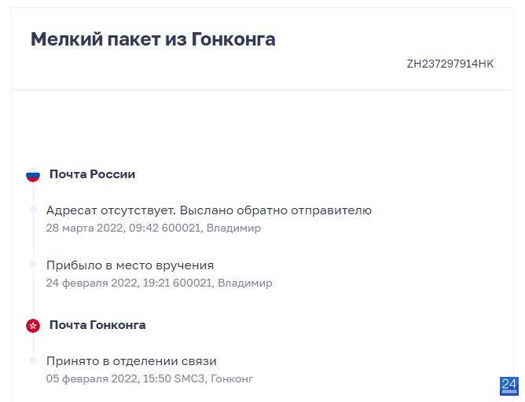
Task: Click the date 24 февраля 2022, 19:21
Action: tap(108, 283)
